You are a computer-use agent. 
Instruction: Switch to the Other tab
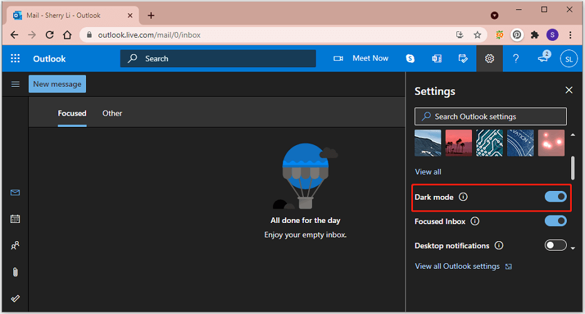coord(112,113)
